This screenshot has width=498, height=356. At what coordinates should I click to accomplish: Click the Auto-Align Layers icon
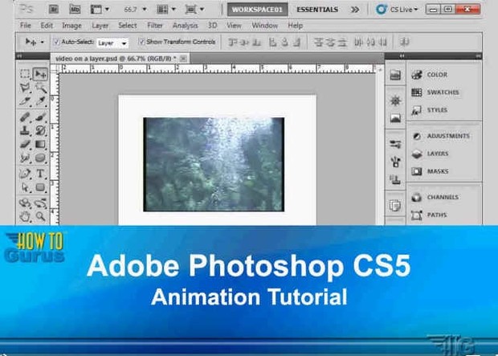click(404, 42)
